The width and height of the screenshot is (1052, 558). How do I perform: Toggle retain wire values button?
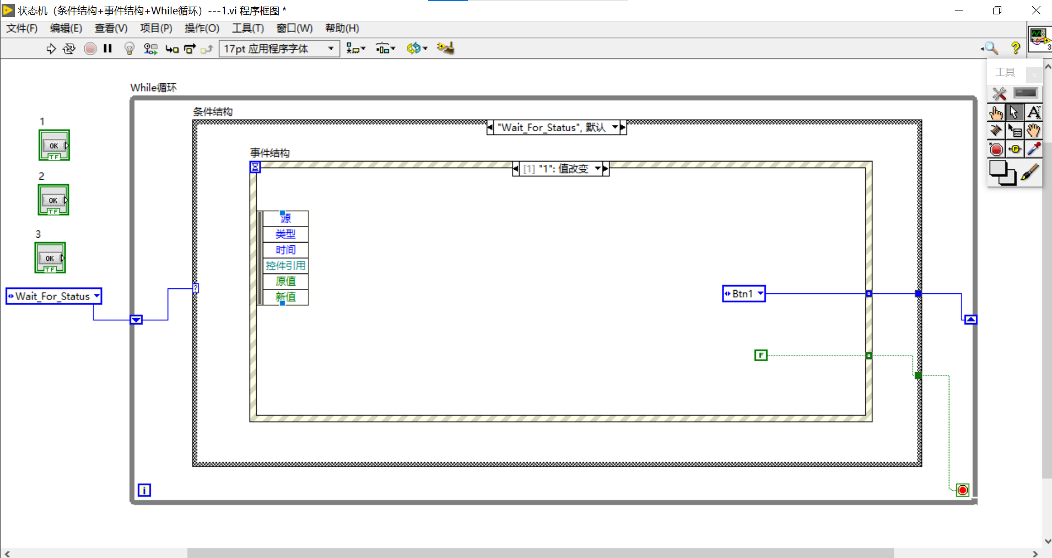coord(150,49)
